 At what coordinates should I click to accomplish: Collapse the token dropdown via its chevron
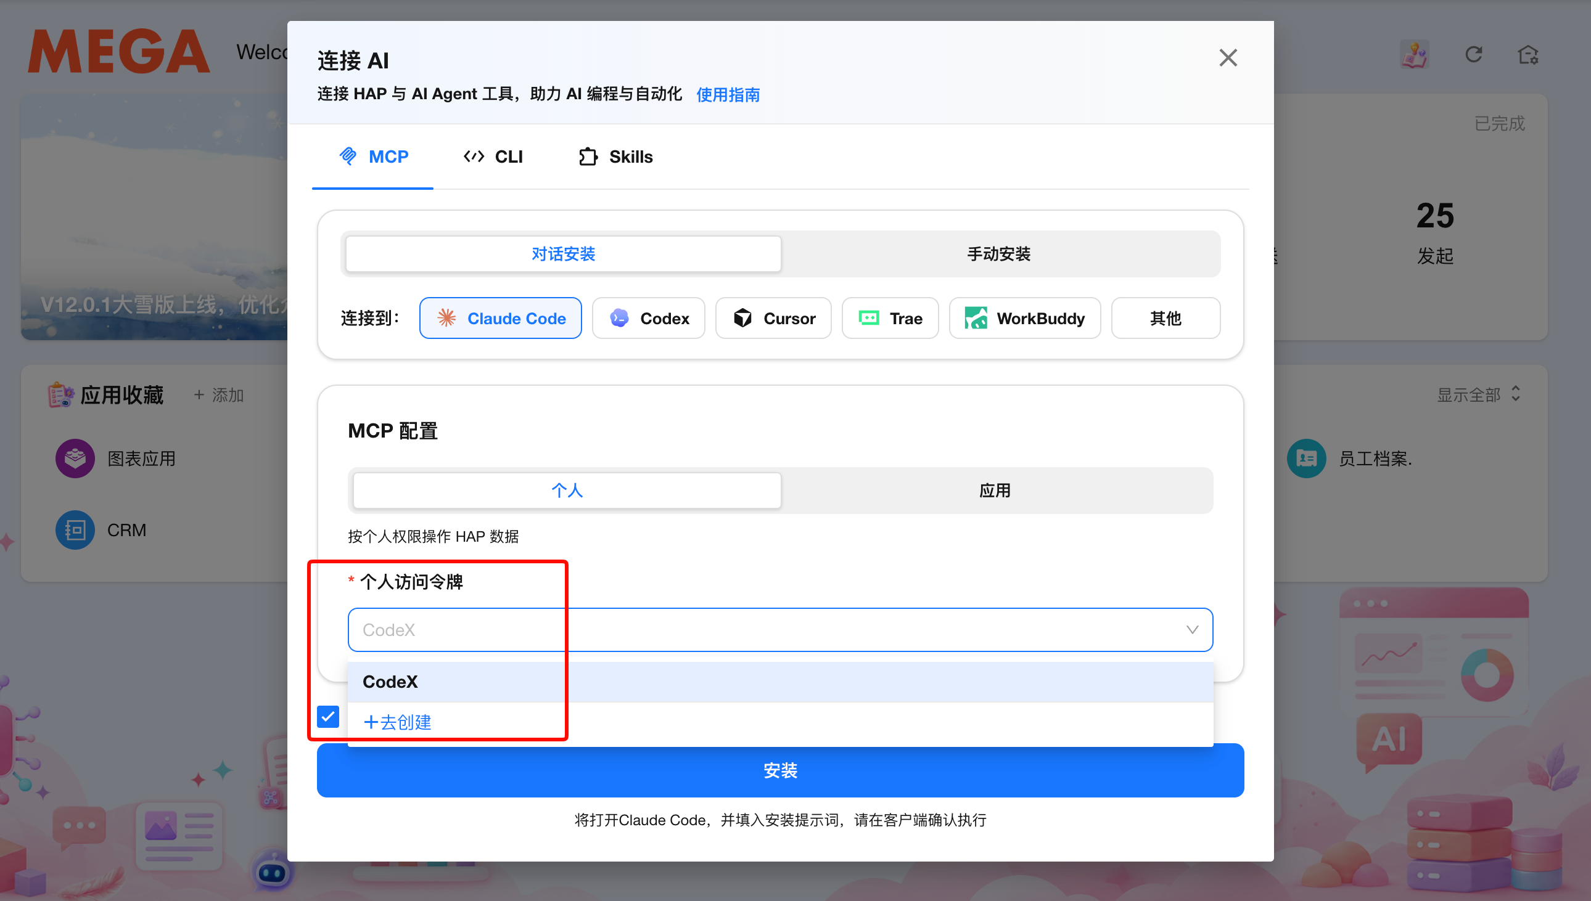(x=1191, y=629)
